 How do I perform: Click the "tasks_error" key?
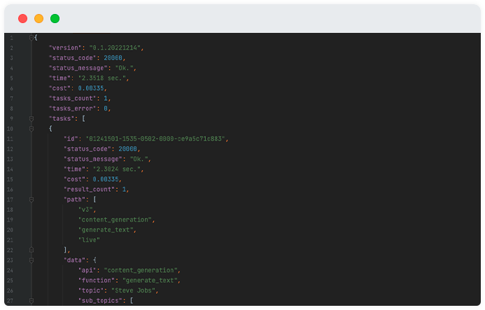pyautogui.click(x=72, y=108)
